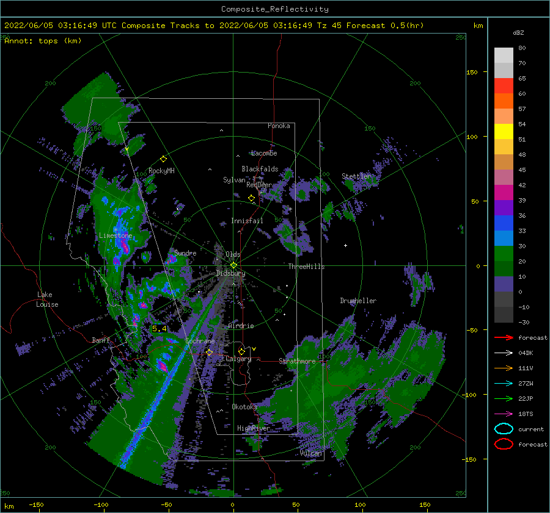550x513 pixels.
Task: Click the cyan current ellipse icon
Action: click(504, 429)
